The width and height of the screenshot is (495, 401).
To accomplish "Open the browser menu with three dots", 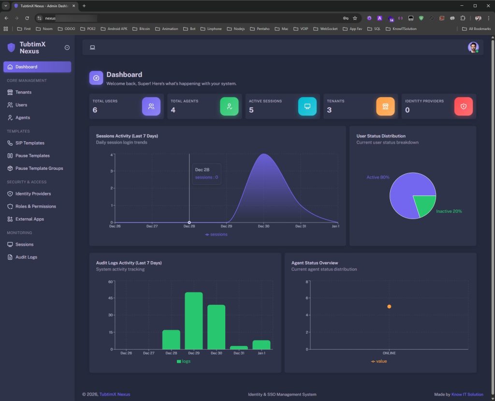I will point(489,18).
